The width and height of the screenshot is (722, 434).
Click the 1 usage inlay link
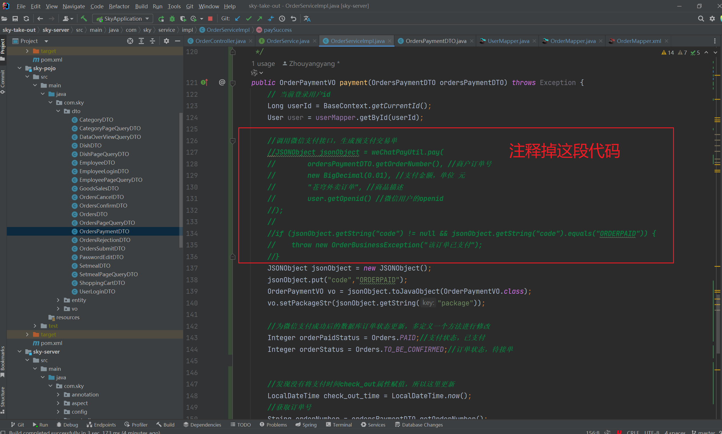pos(263,64)
